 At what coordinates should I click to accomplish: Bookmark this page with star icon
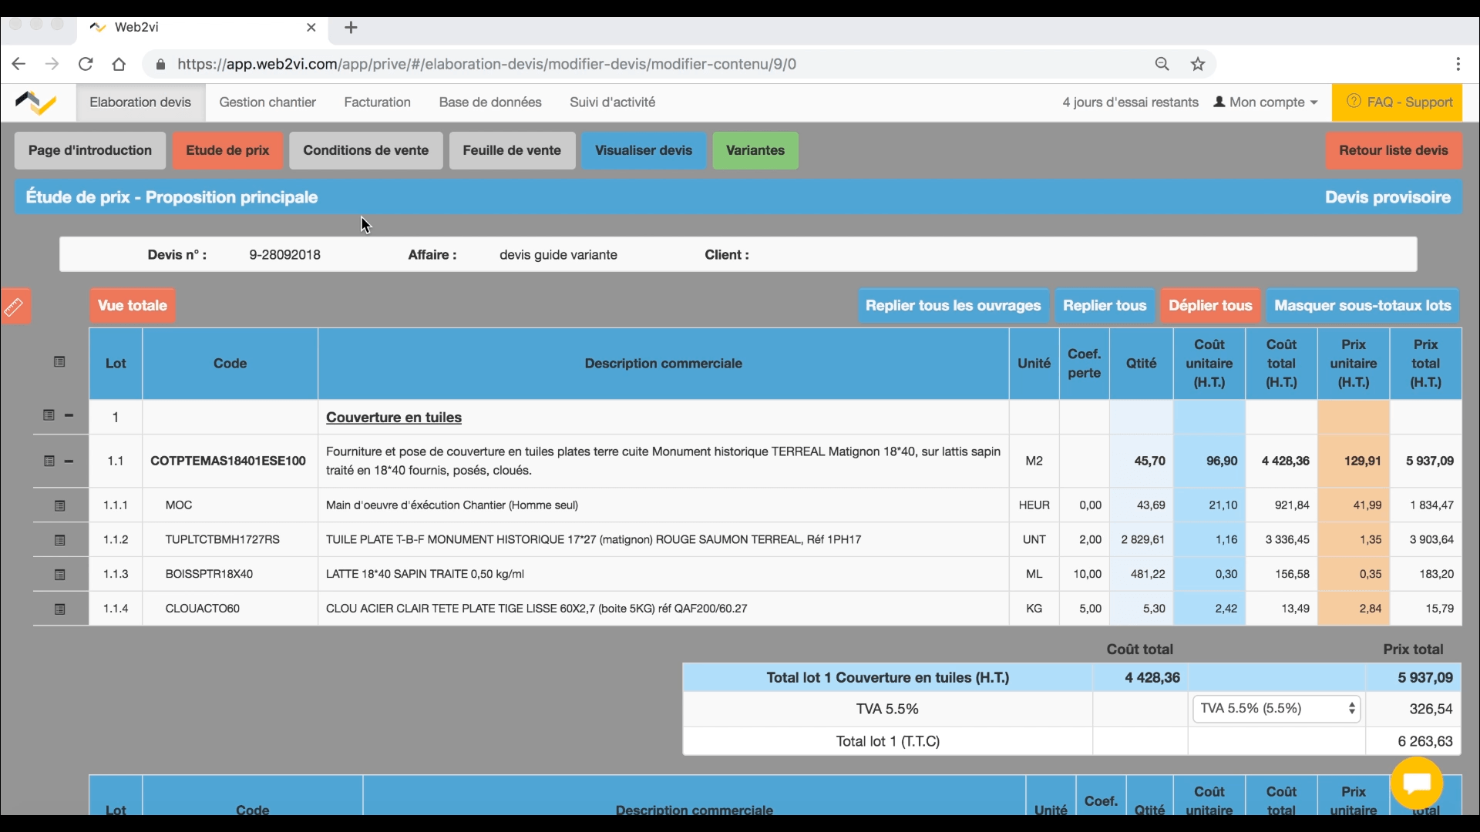(1198, 65)
